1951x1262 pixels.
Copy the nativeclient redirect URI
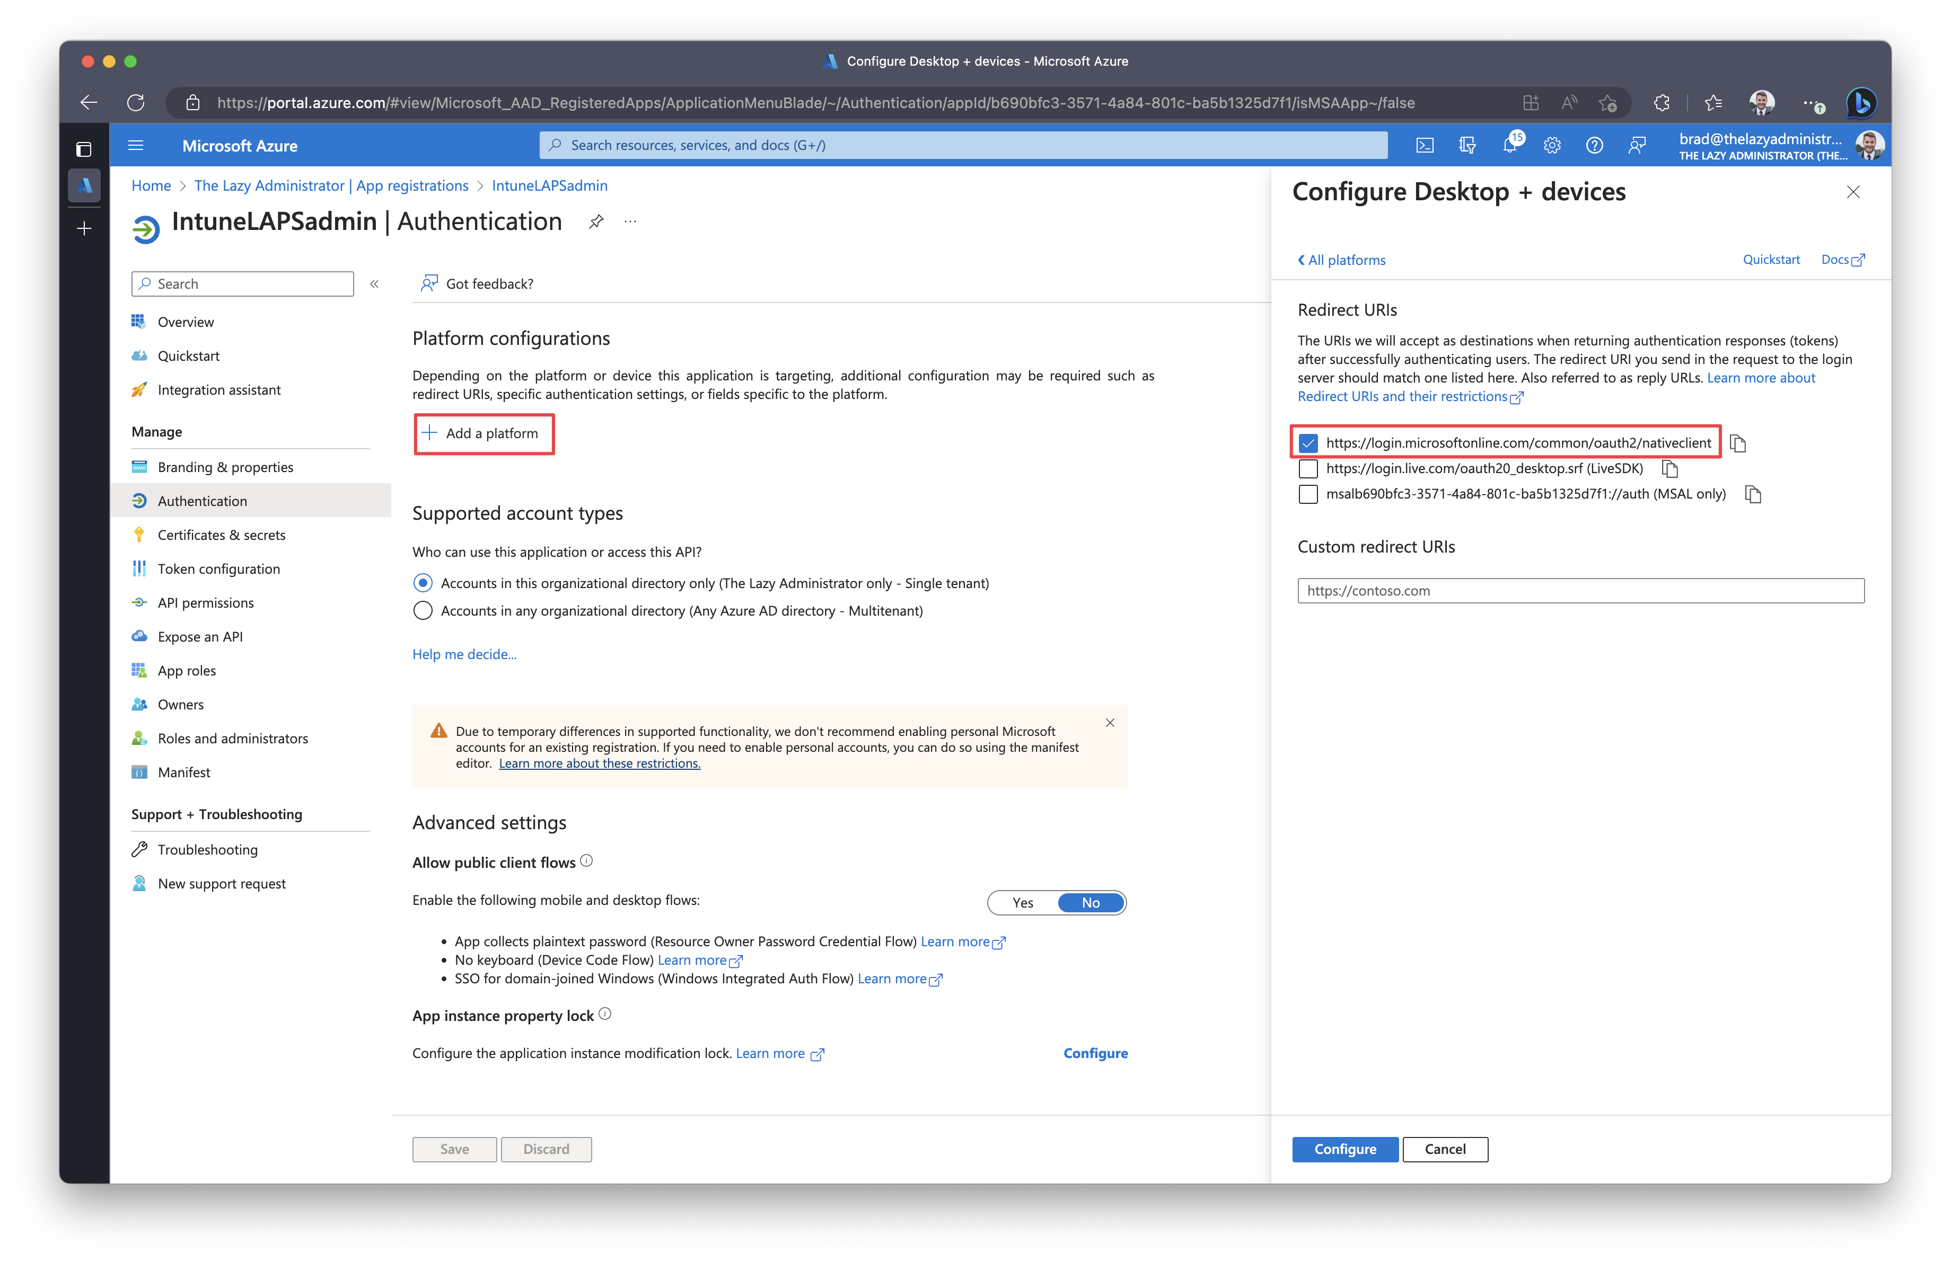[1738, 443]
